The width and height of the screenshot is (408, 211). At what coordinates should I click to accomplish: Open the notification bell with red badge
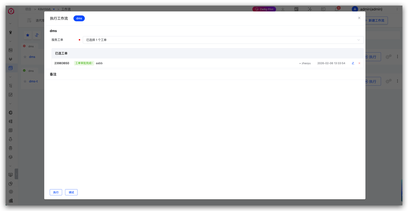337,9
